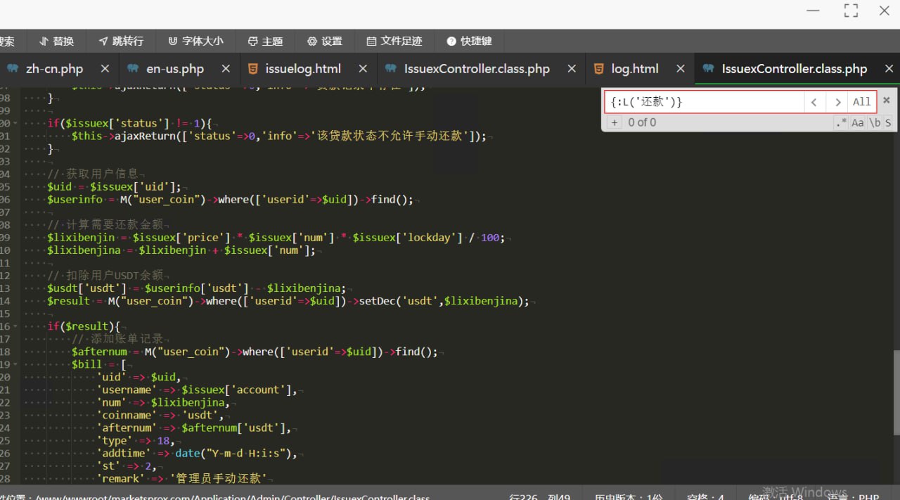This screenshot has width=900, height=500.
Task: Select All matches in search box
Action: [x=861, y=102]
